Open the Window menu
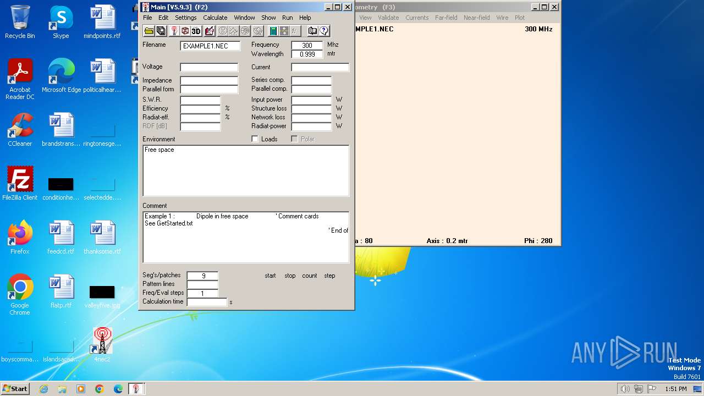Screen dimensions: 704x396 pos(244,18)
